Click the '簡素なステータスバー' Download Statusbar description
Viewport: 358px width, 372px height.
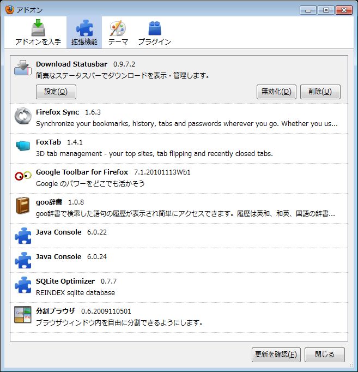(123, 76)
